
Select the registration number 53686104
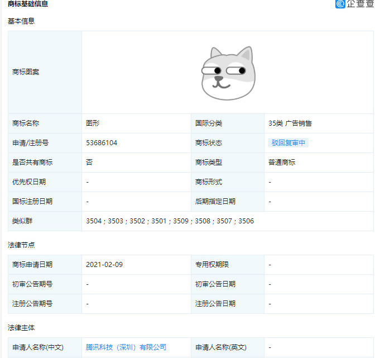point(102,143)
